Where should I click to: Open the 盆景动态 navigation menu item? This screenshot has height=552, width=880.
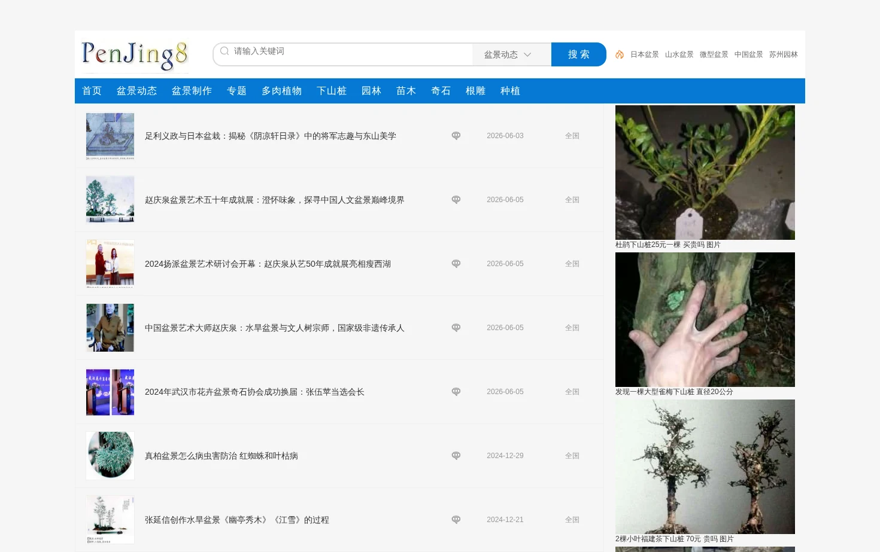[137, 91]
